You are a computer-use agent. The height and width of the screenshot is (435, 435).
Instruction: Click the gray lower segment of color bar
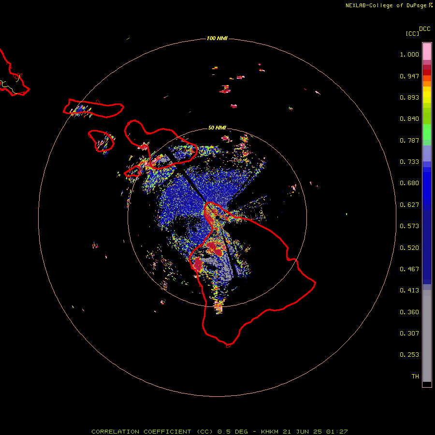click(x=427, y=336)
